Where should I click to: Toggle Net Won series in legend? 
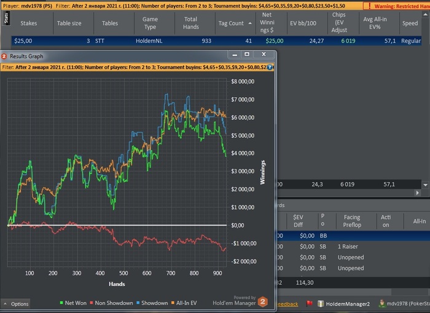[x=73, y=303]
